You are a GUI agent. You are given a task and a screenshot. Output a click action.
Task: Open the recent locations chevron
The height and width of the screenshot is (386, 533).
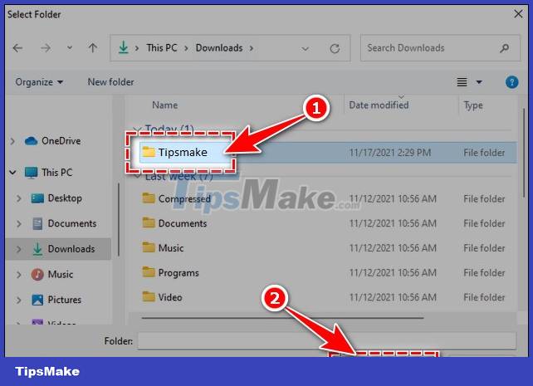pos(70,48)
